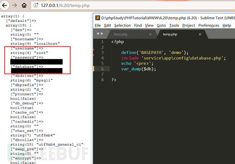The width and height of the screenshot is (235, 164).
Task: Click the ["default"]=> key in output
Action: 21,21
